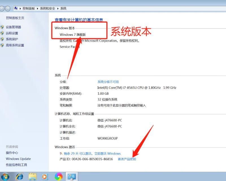
Task: Open the Windows Start menu orb
Action: pyautogui.click(x=5, y=176)
